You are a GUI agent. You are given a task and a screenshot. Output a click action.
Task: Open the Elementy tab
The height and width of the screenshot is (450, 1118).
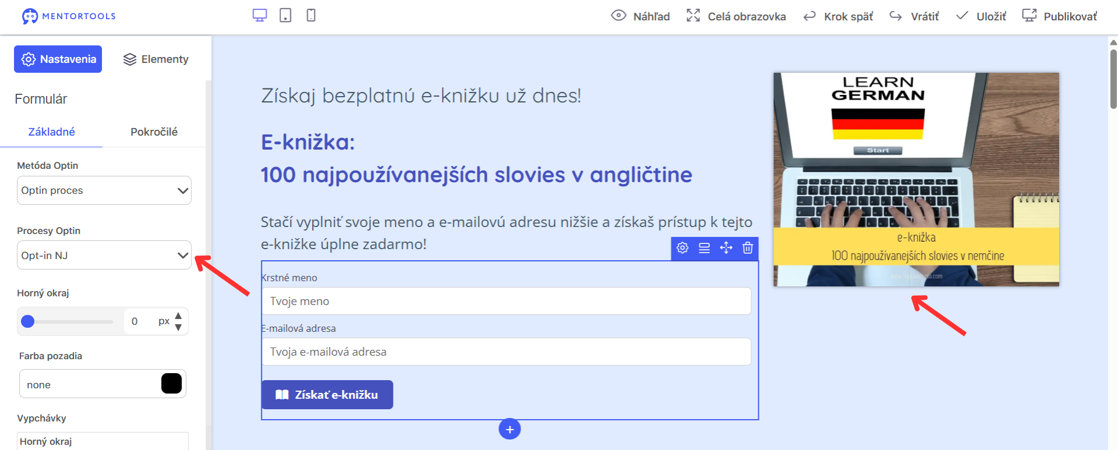coord(156,59)
